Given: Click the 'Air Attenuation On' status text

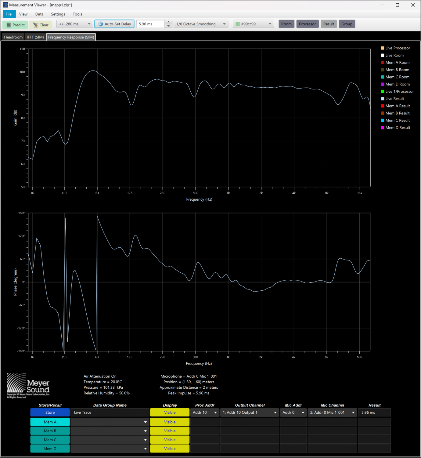Looking at the screenshot, I should pyautogui.click(x=100, y=376).
